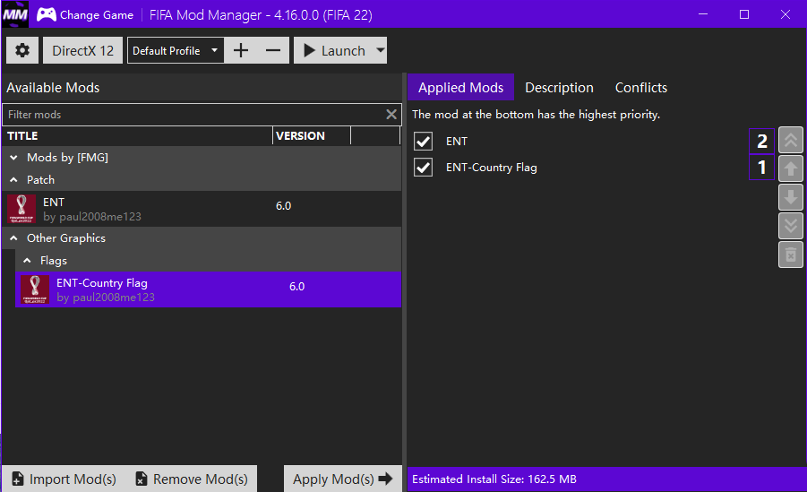The image size is (807, 492).
Task: Uncheck the ENT applied mod checkbox
Action: (x=423, y=142)
